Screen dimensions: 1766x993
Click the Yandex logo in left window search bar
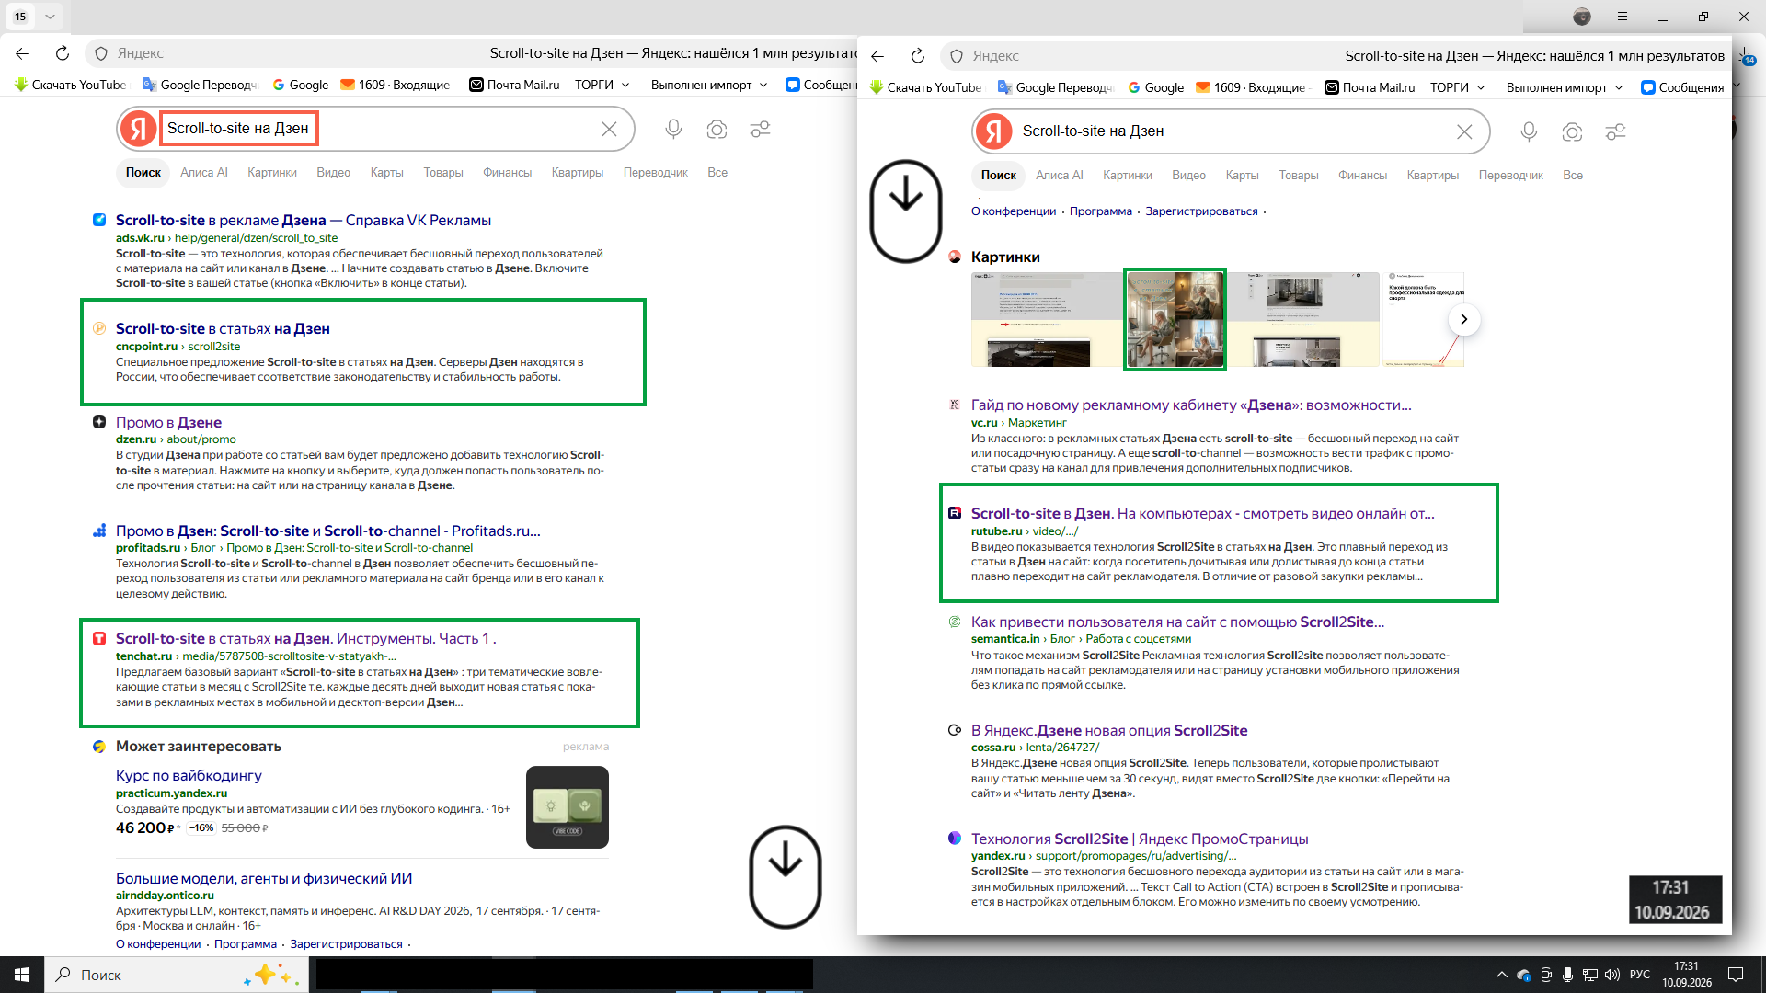tap(139, 129)
